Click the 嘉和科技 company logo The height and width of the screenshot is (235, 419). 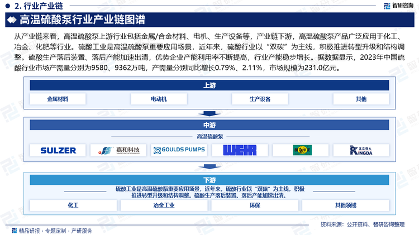(x=118, y=150)
